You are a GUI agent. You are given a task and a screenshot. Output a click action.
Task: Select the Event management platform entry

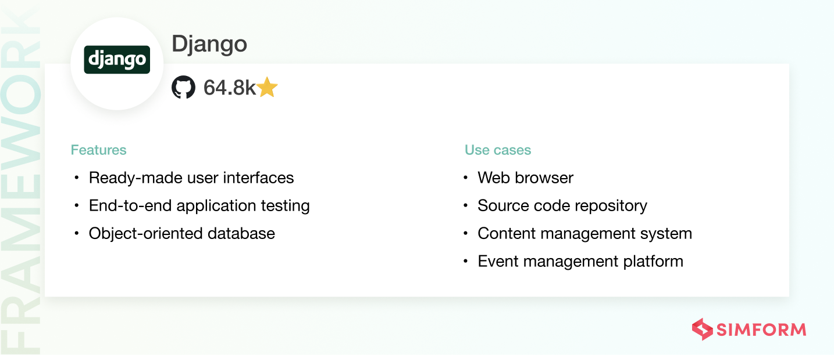tap(580, 261)
